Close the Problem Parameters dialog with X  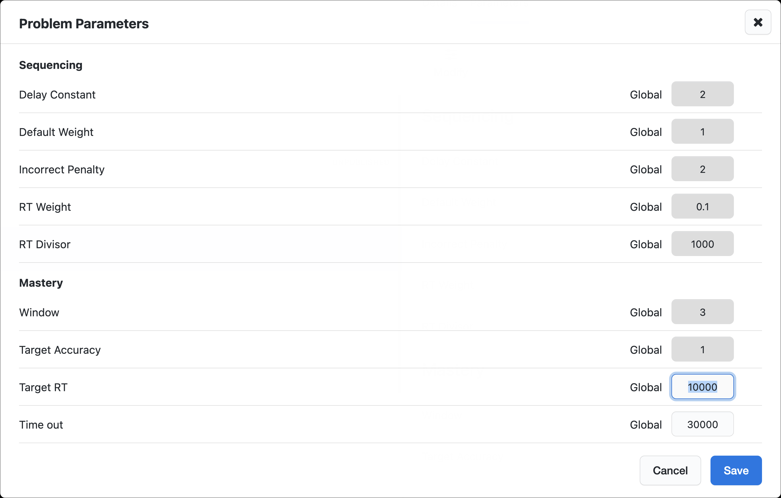(758, 22)
